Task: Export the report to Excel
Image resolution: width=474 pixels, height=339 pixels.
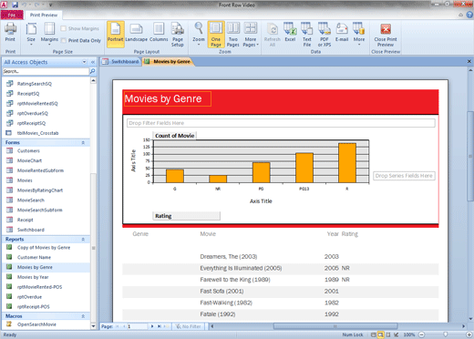Action: 290,32
